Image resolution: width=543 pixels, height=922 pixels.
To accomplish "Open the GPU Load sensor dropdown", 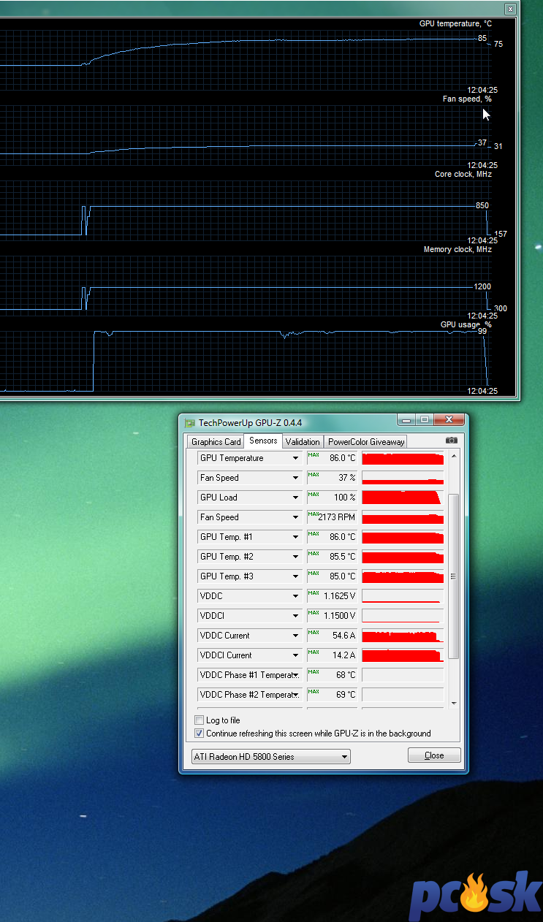I will pos(250,498).
